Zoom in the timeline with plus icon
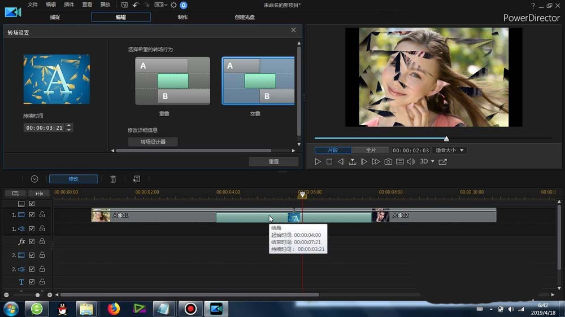 coord(50,295)
